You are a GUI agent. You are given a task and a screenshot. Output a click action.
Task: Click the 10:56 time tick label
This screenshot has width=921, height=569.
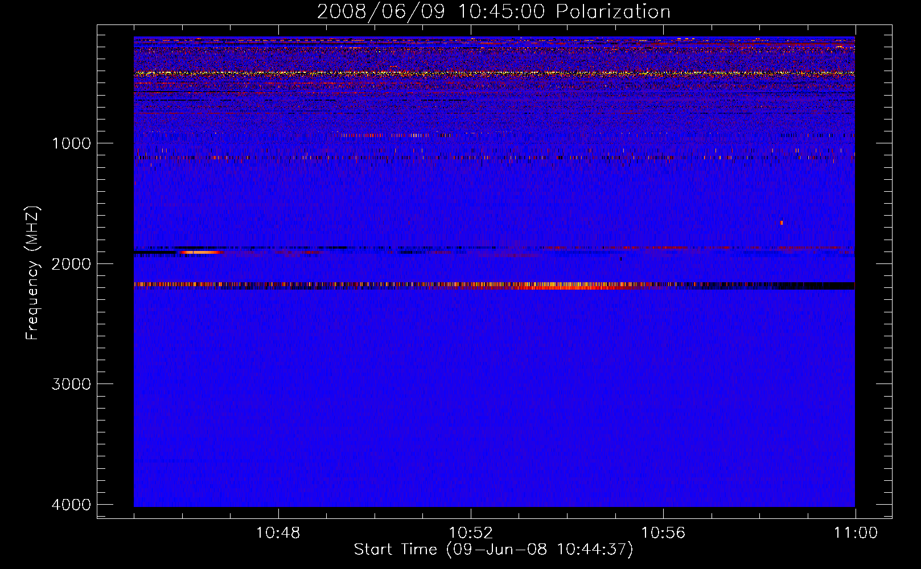tap(663, 533)
